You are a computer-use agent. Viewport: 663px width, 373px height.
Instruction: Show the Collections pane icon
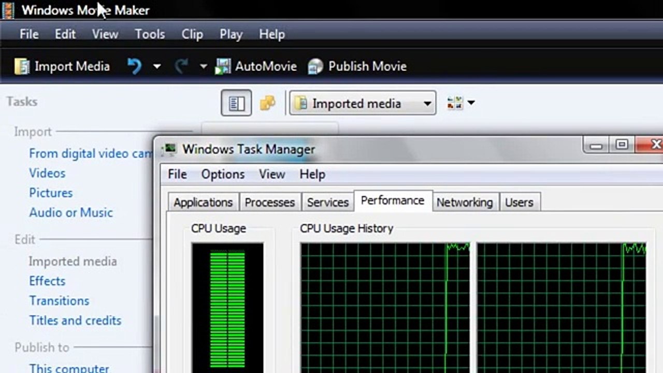[x=267, y=103]
